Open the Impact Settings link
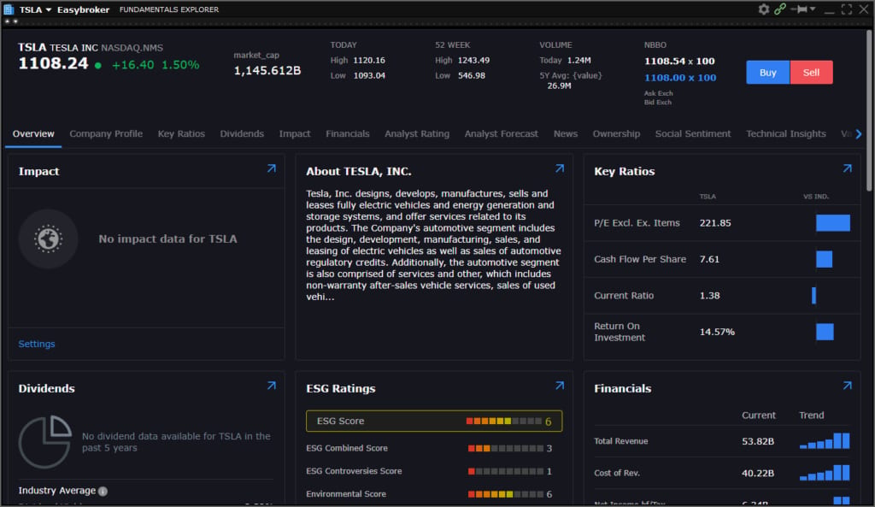 click(37, 344)
